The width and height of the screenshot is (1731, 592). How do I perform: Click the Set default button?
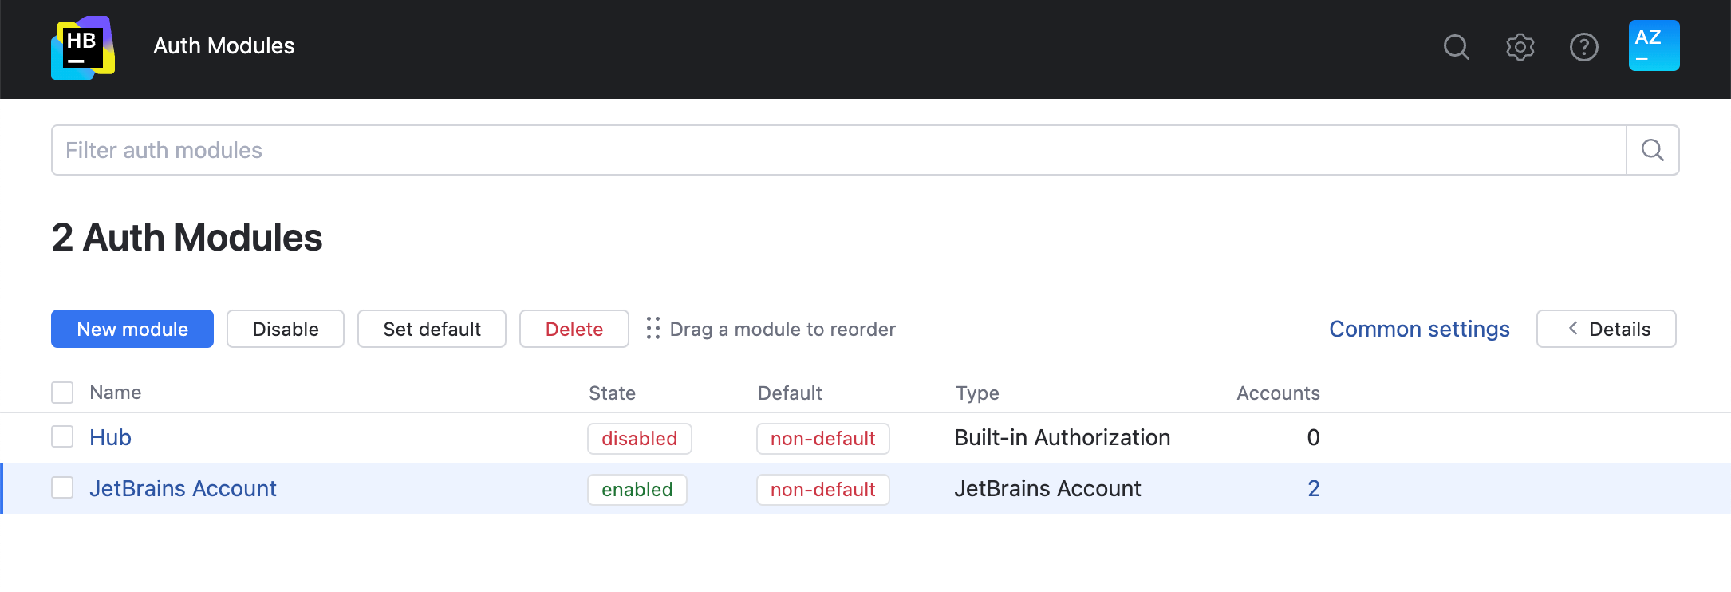click(432, 329)
